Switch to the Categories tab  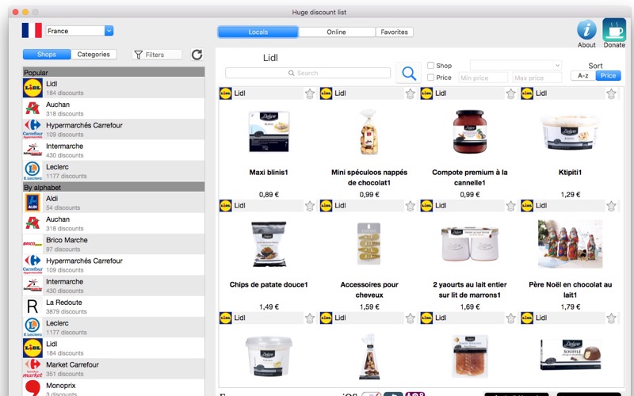pyautogui.click(x=94, y=54)
